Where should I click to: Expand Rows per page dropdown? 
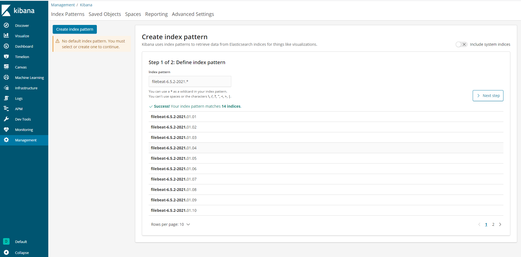click(x=170, y=224)
